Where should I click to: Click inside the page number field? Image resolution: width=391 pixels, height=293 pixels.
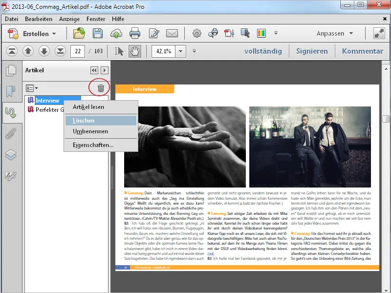[x=78, y=50]
